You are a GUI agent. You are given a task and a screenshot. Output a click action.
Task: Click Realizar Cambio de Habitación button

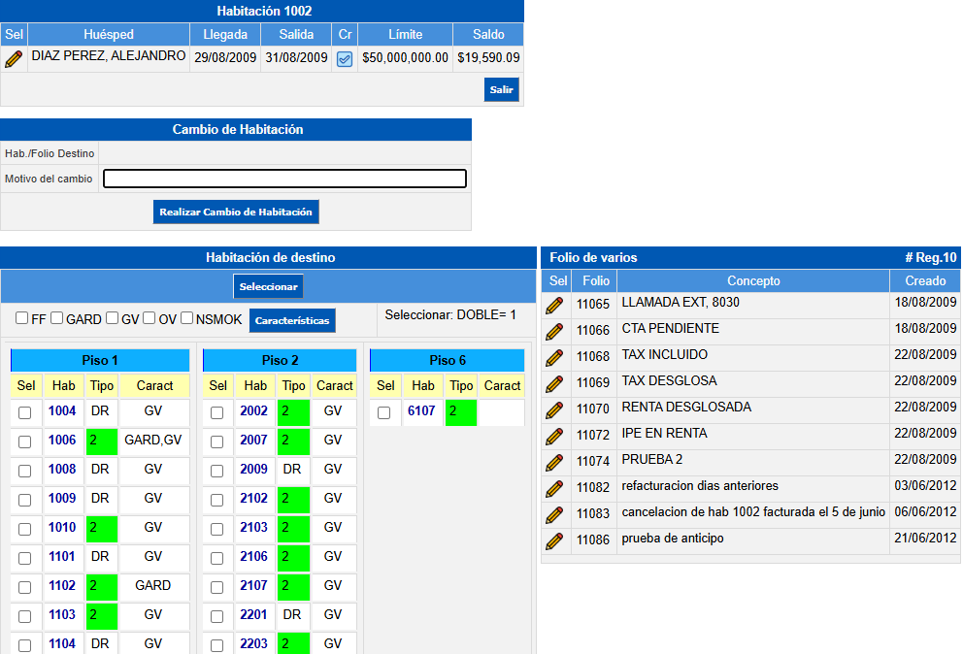click(236, 212)
